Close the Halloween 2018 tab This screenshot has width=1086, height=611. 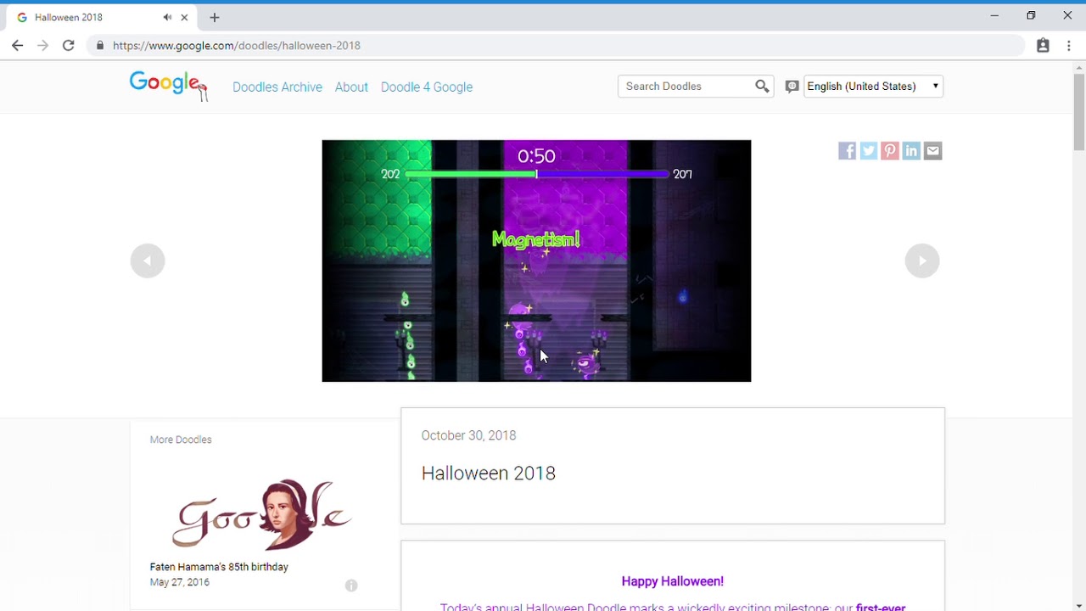[184, 17]
